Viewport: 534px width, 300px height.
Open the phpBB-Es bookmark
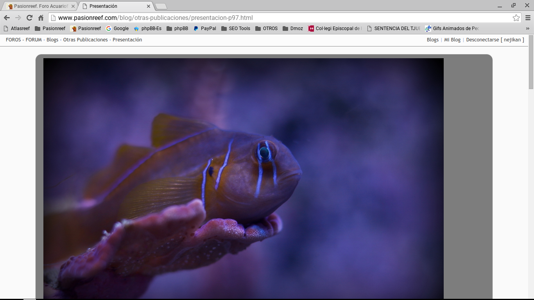click(147, 29)
